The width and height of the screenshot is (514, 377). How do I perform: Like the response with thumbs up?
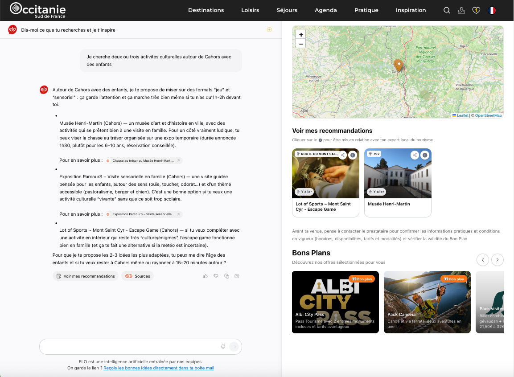(x=205, y=276)
